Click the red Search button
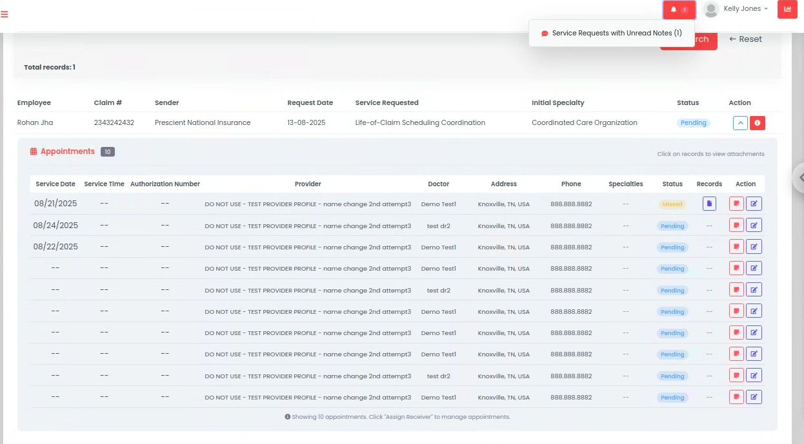The height and width of the screenshot is (444, 804). pyautogui.click(x=702, y=40)
